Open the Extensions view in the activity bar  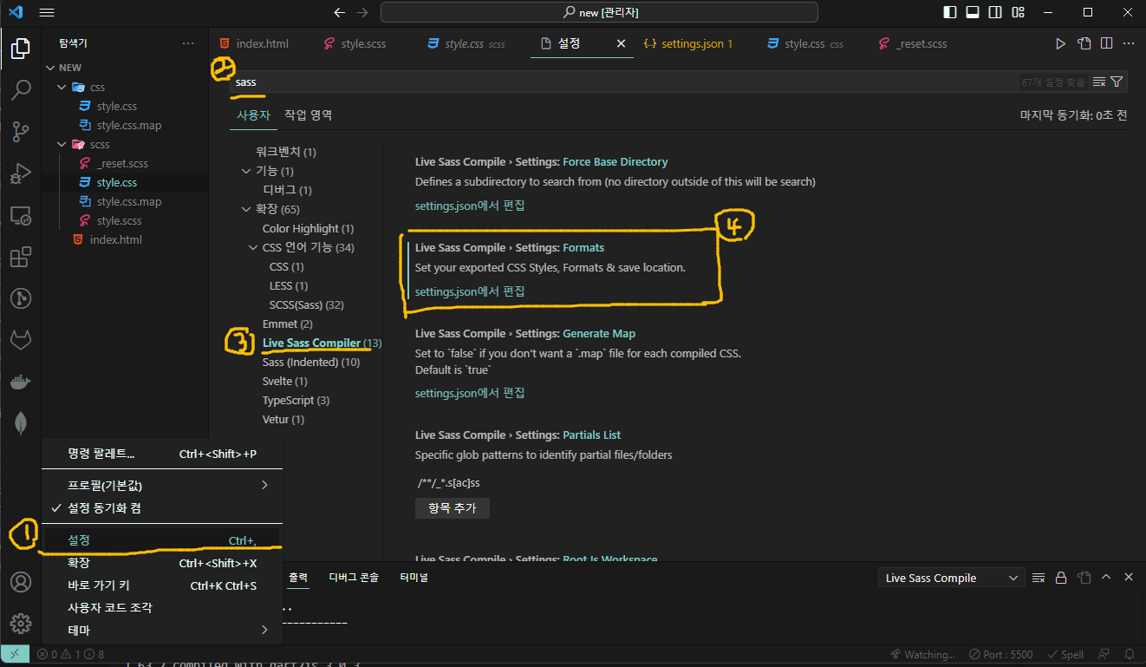tap(21, 258)
